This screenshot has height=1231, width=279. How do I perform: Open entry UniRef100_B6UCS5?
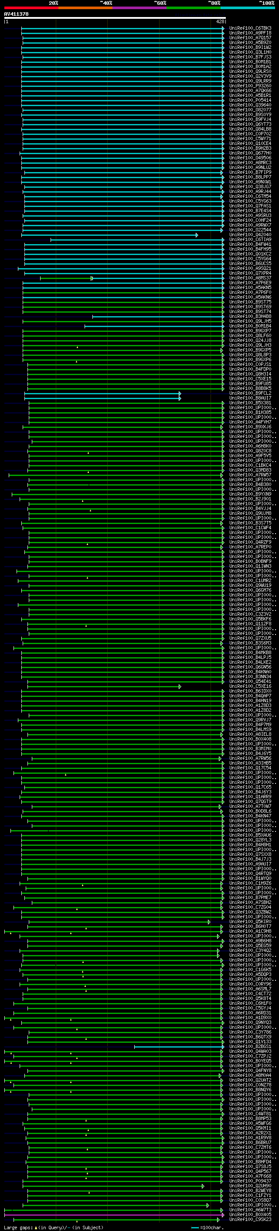(250, 263)
